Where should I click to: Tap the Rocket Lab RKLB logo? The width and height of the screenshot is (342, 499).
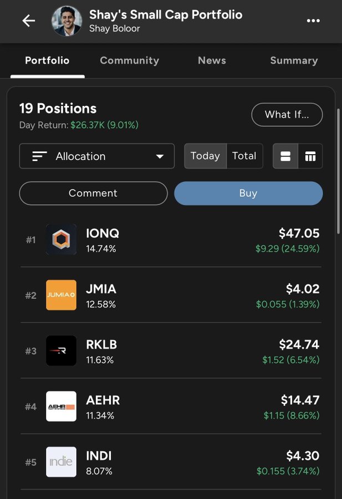click(x=61, y=350)
